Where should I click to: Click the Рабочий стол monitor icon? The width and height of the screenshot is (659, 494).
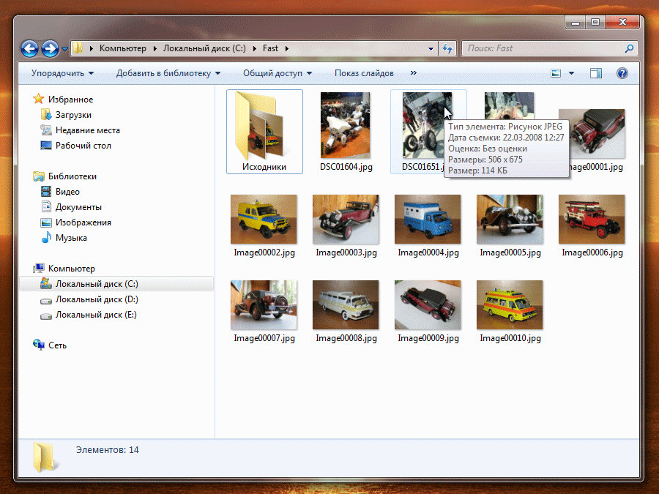pos(46,146)
